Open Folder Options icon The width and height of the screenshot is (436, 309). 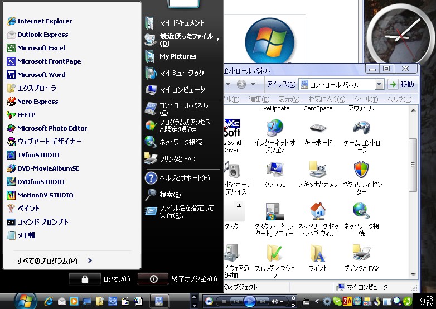click(x=274, y=254)
